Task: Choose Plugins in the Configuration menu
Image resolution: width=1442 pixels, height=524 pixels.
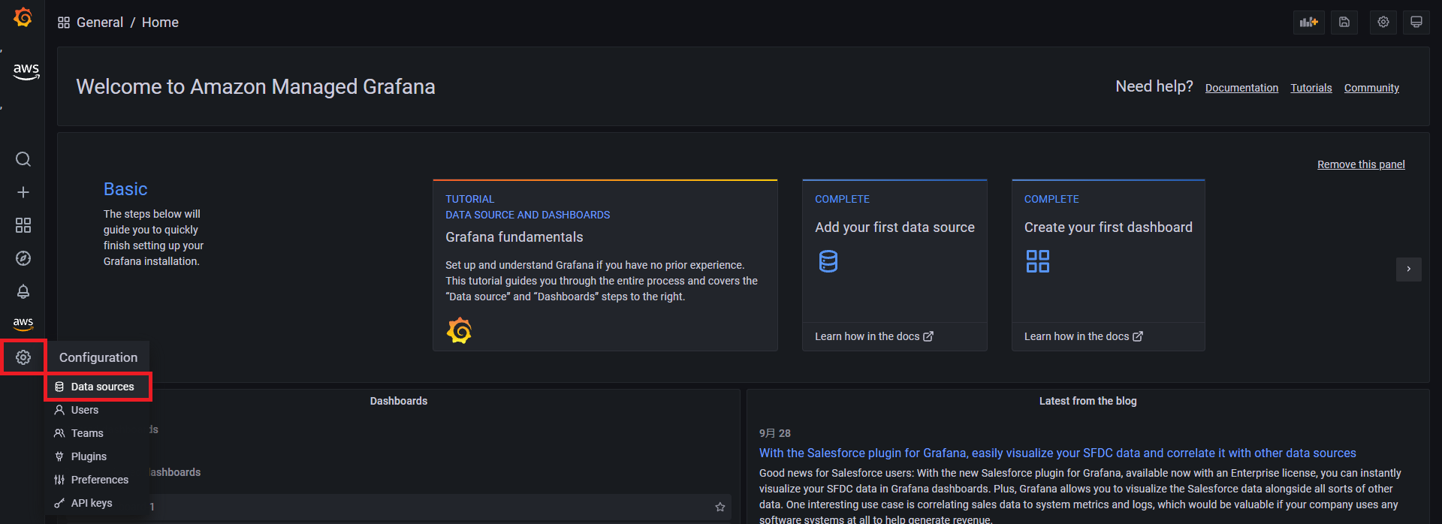Action: (x=89, y=456)
